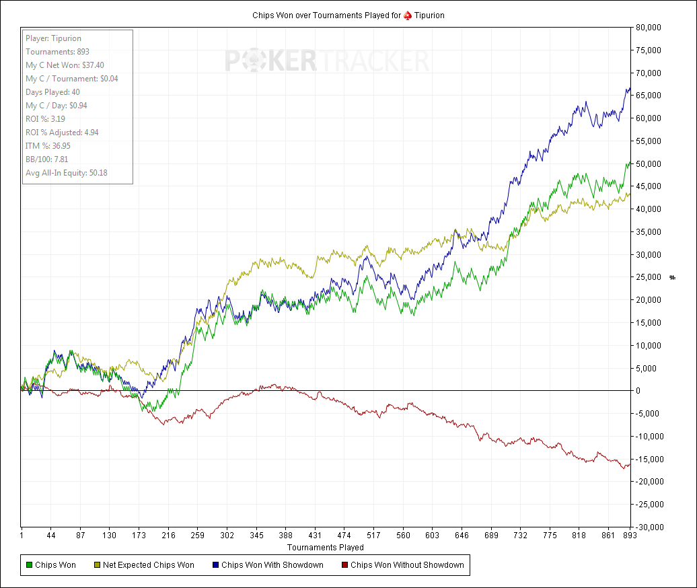
Task: Click the 302 x-axis tick label
Action: (227, 535)
